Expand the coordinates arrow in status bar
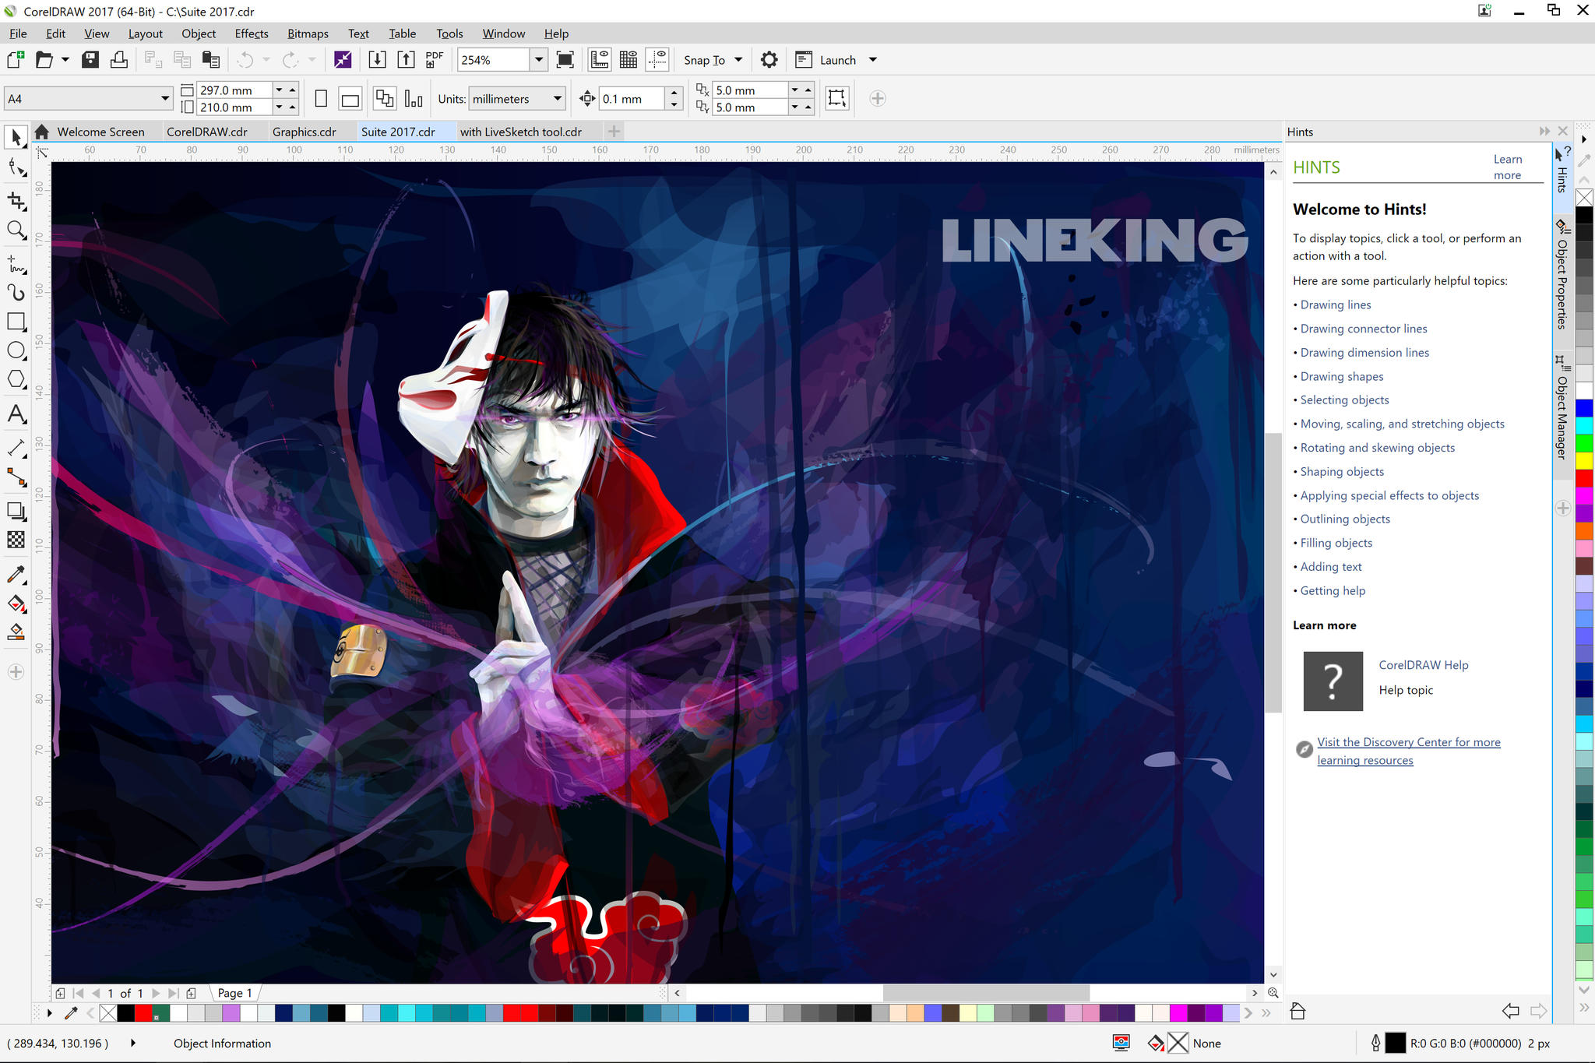This screenshot has height=1063, width=1595. pyautogui.click(x=133, y=1043)
